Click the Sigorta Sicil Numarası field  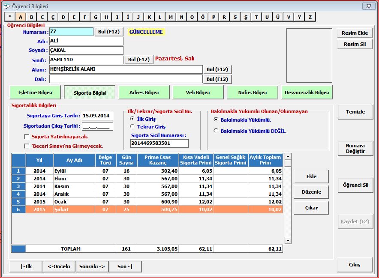coord(159,143)
